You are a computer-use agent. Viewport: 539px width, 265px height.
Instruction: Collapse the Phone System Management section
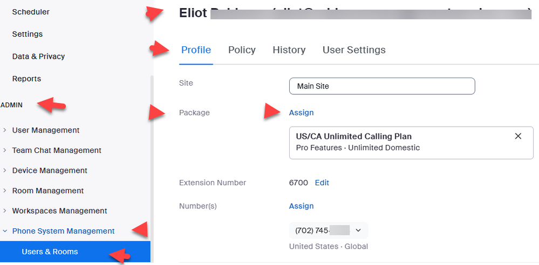(x=63, y=231)
